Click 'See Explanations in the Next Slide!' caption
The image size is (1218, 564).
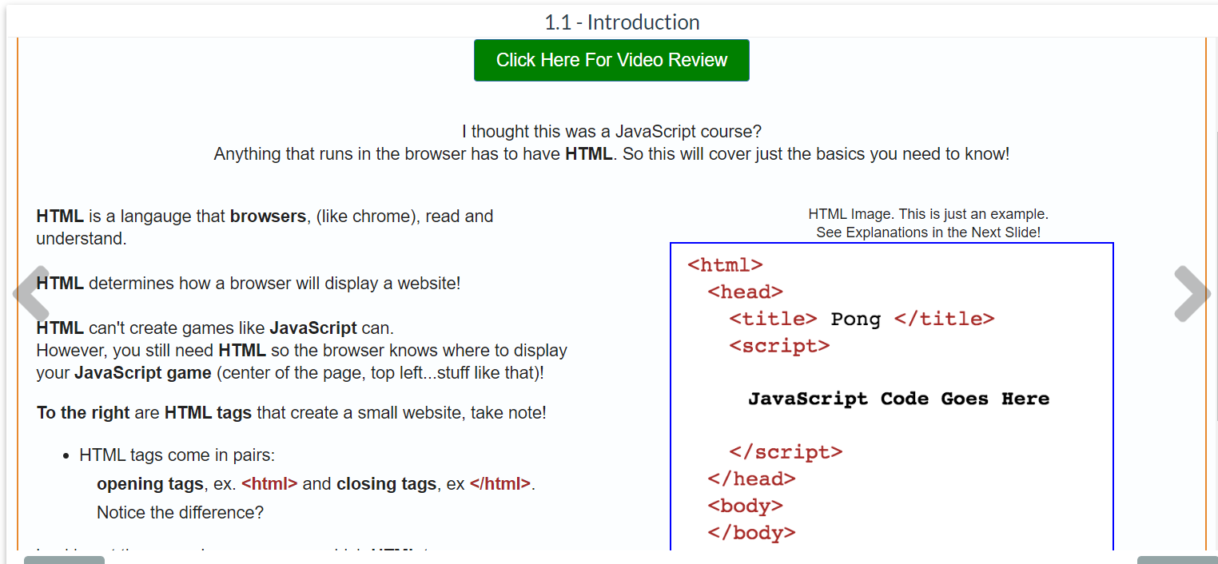point(928,232)
